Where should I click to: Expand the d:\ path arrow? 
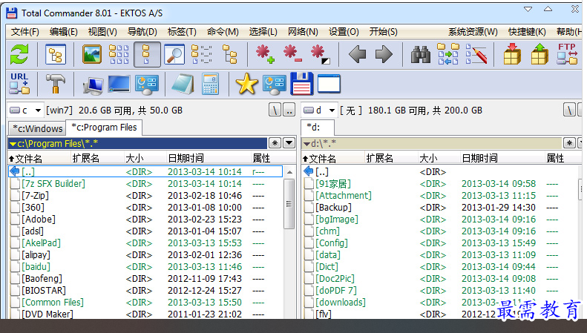click(306, 144)
